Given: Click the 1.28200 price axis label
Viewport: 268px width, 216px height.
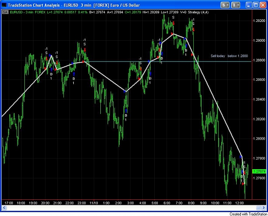Looking at the screenshot, I should coord(259,119).
